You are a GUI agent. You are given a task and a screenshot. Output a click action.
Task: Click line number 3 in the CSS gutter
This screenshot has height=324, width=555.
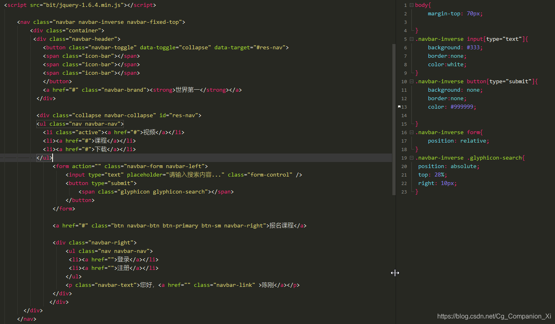[x=405, y=22]
